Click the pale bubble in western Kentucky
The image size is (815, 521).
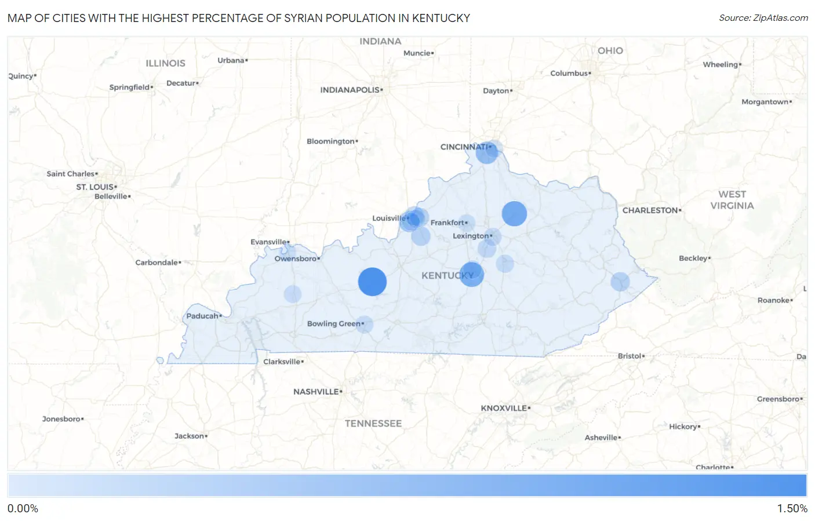coord(293,294)
